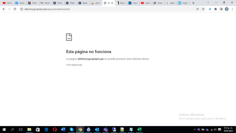Switch to the Discu tab

click(x=121, y=3)
